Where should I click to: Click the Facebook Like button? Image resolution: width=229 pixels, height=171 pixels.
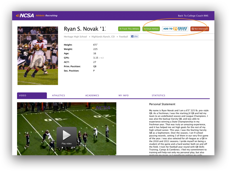(x=134, y=36)
